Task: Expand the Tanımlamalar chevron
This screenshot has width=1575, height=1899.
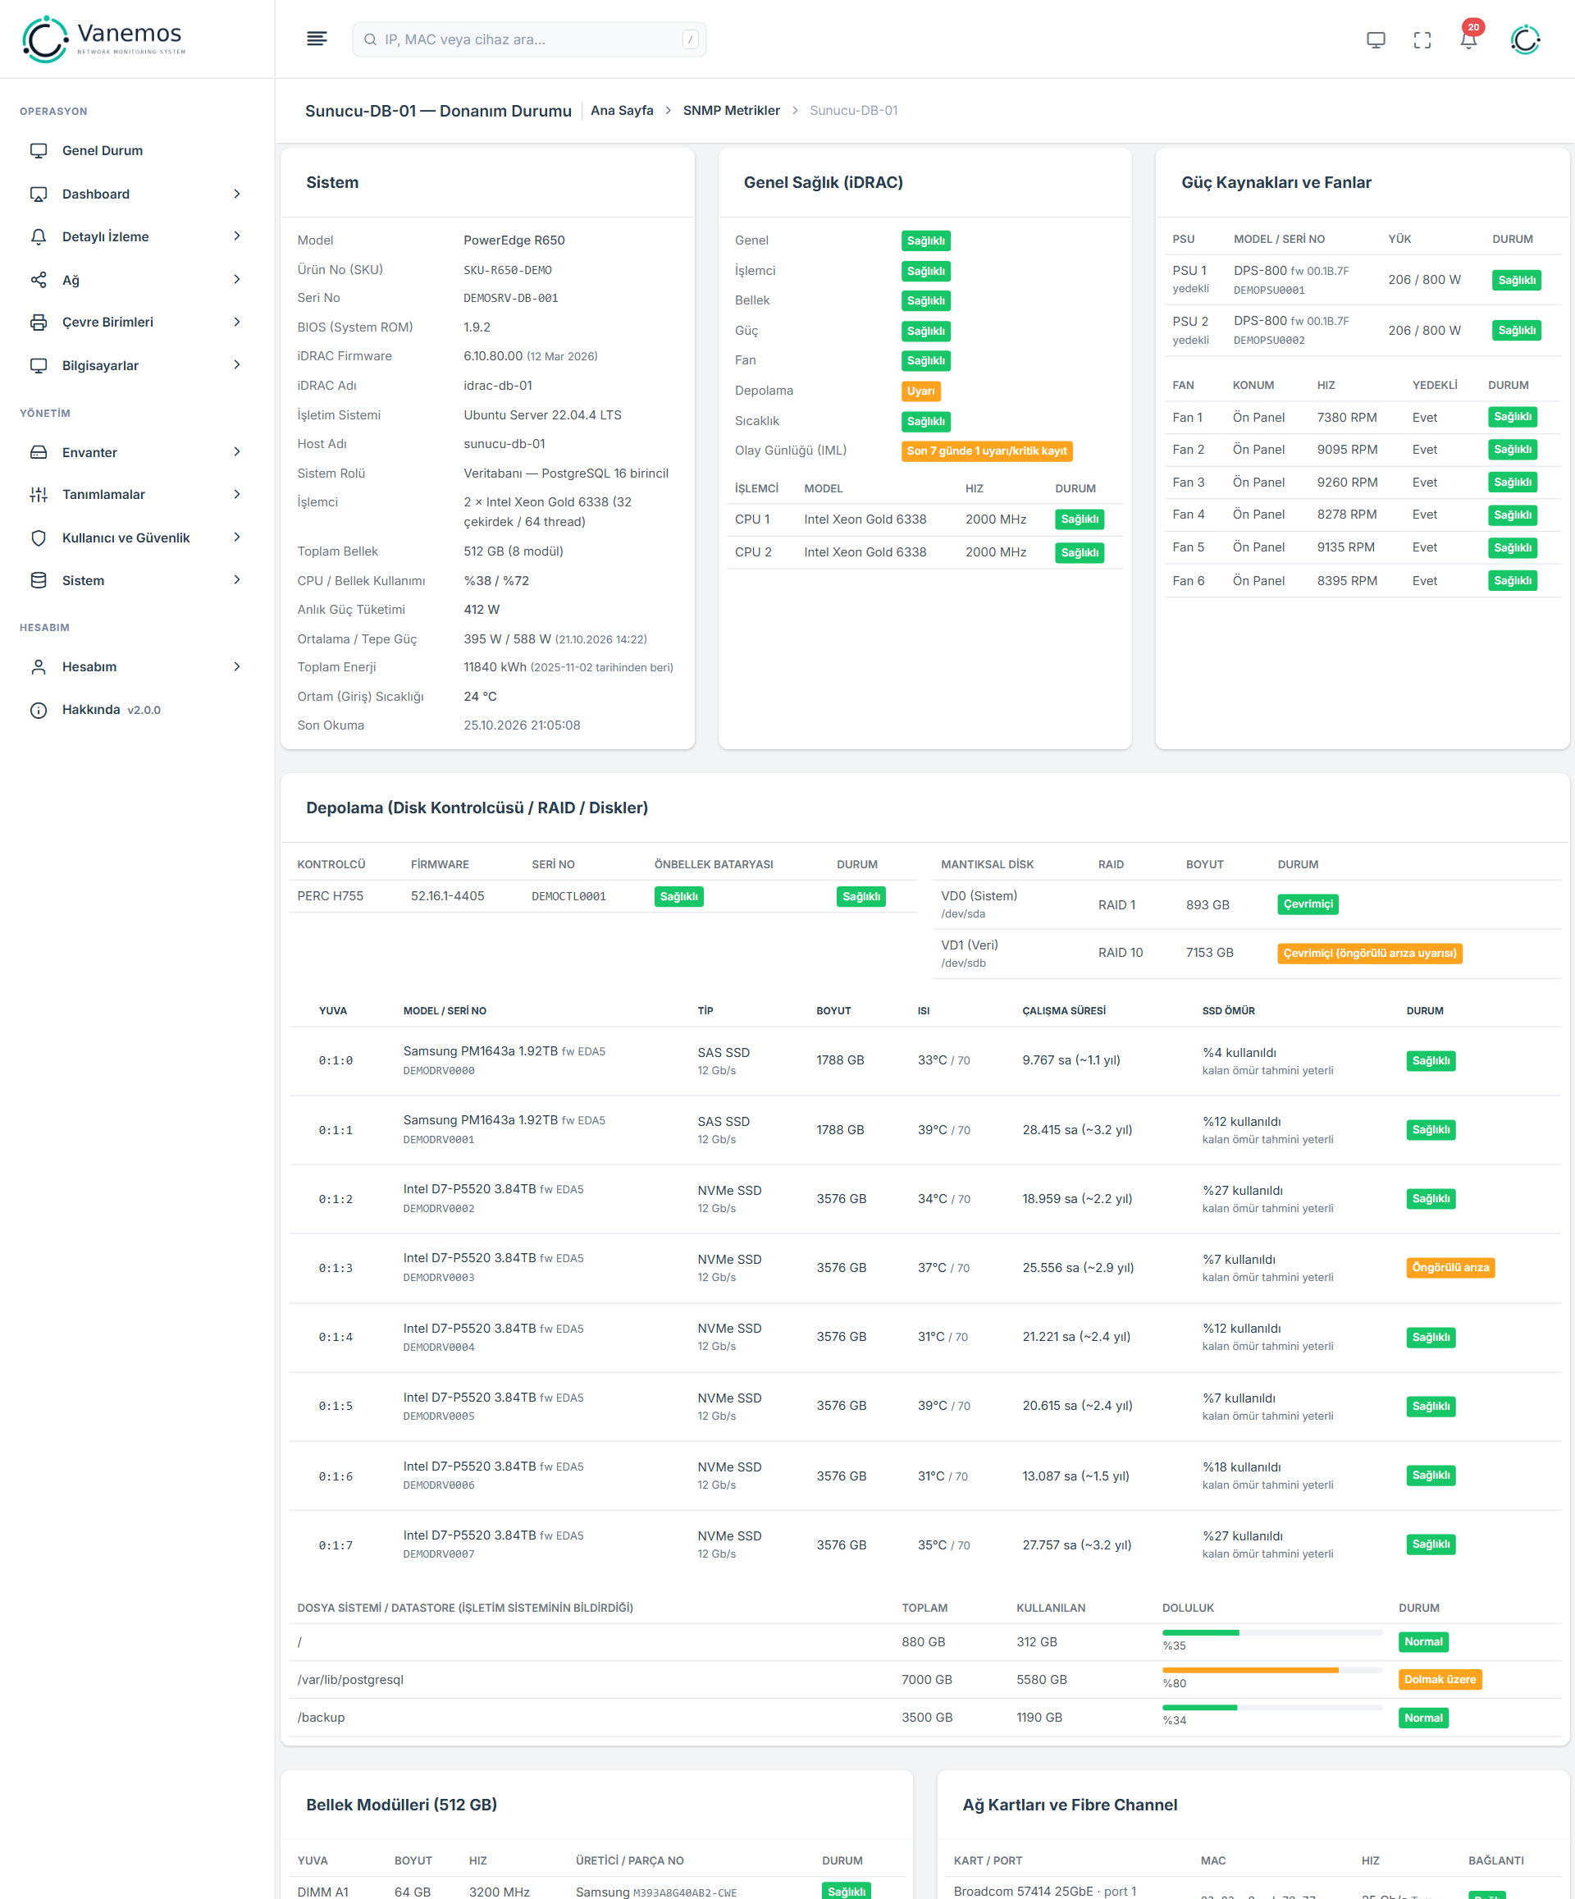Action: tap(237, 495)
